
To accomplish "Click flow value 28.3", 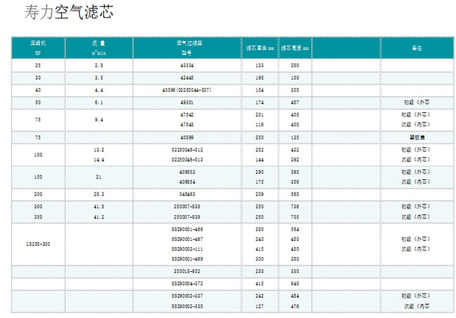I will 99,194.
